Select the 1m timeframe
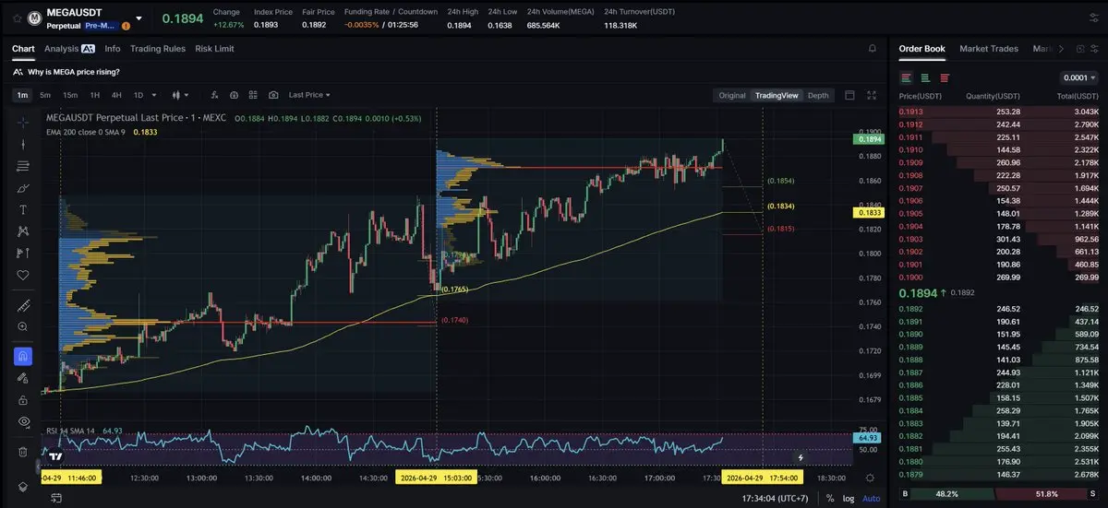Viewport: 1108px width, 508px height. 22,95
